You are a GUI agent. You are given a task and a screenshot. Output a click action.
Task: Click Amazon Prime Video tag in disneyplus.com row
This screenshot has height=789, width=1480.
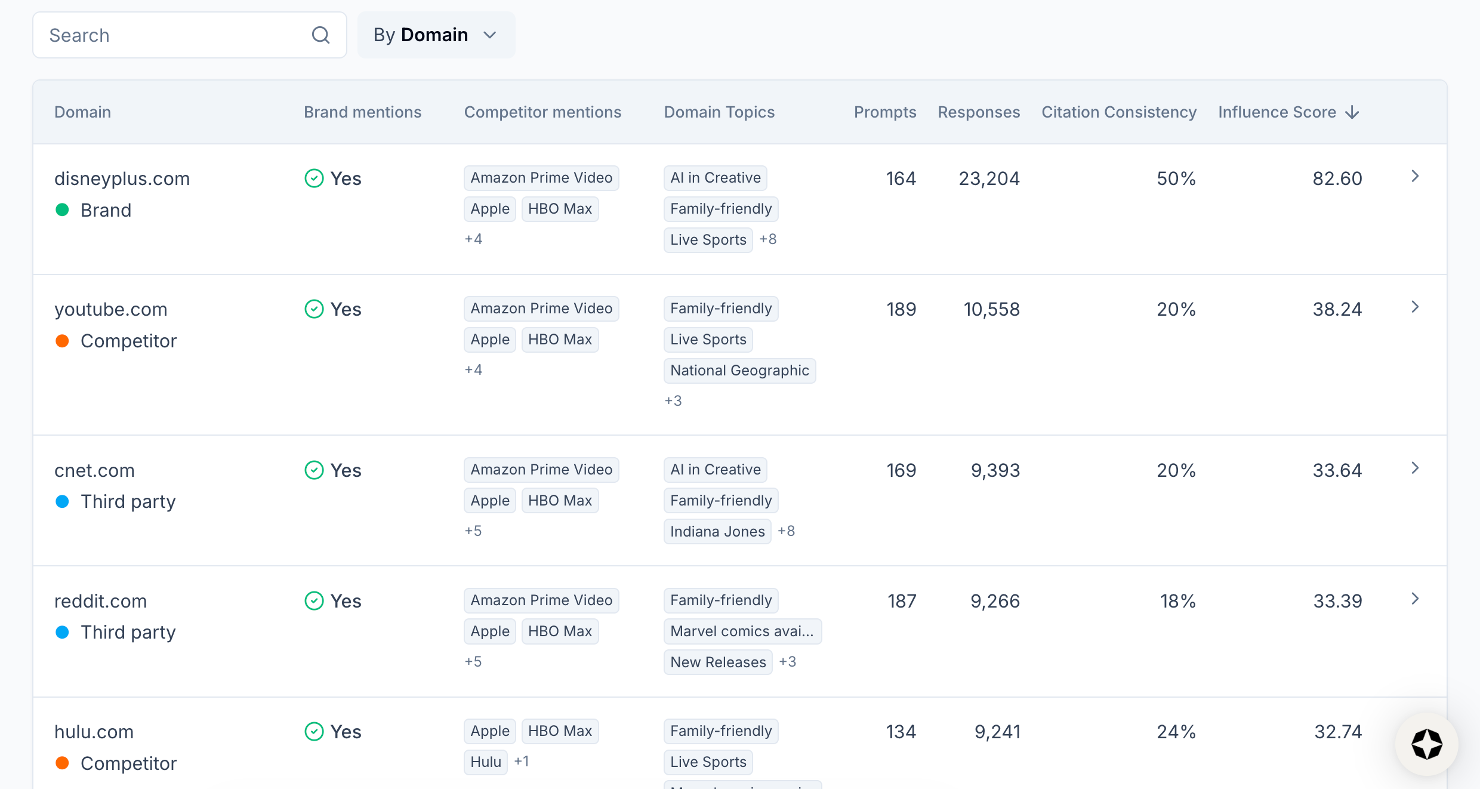[x=541, y=178]
